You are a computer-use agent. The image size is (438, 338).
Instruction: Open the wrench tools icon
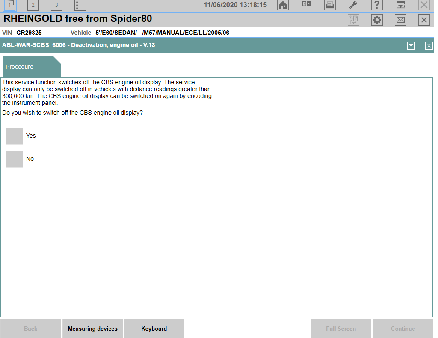point(353,5)
